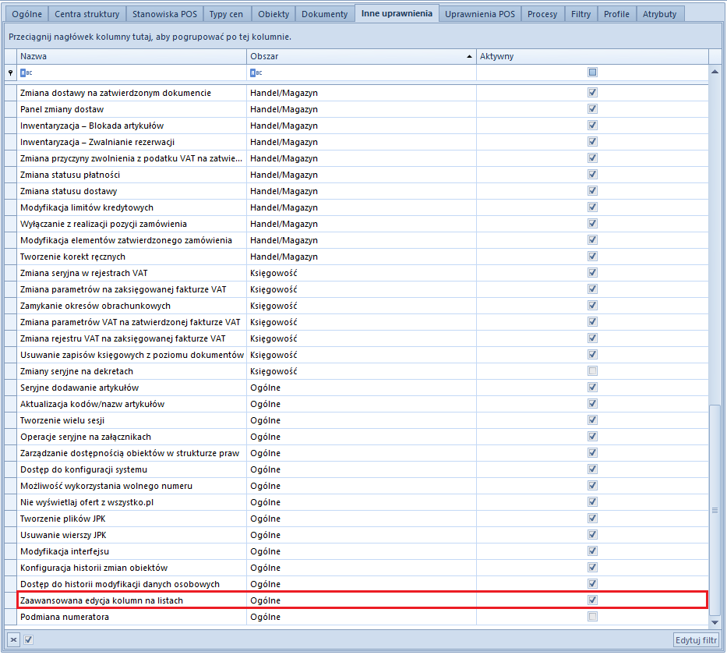Toggle the filter-enabled checkbox at bottom left
727x655 pixels.
point(28,640)
